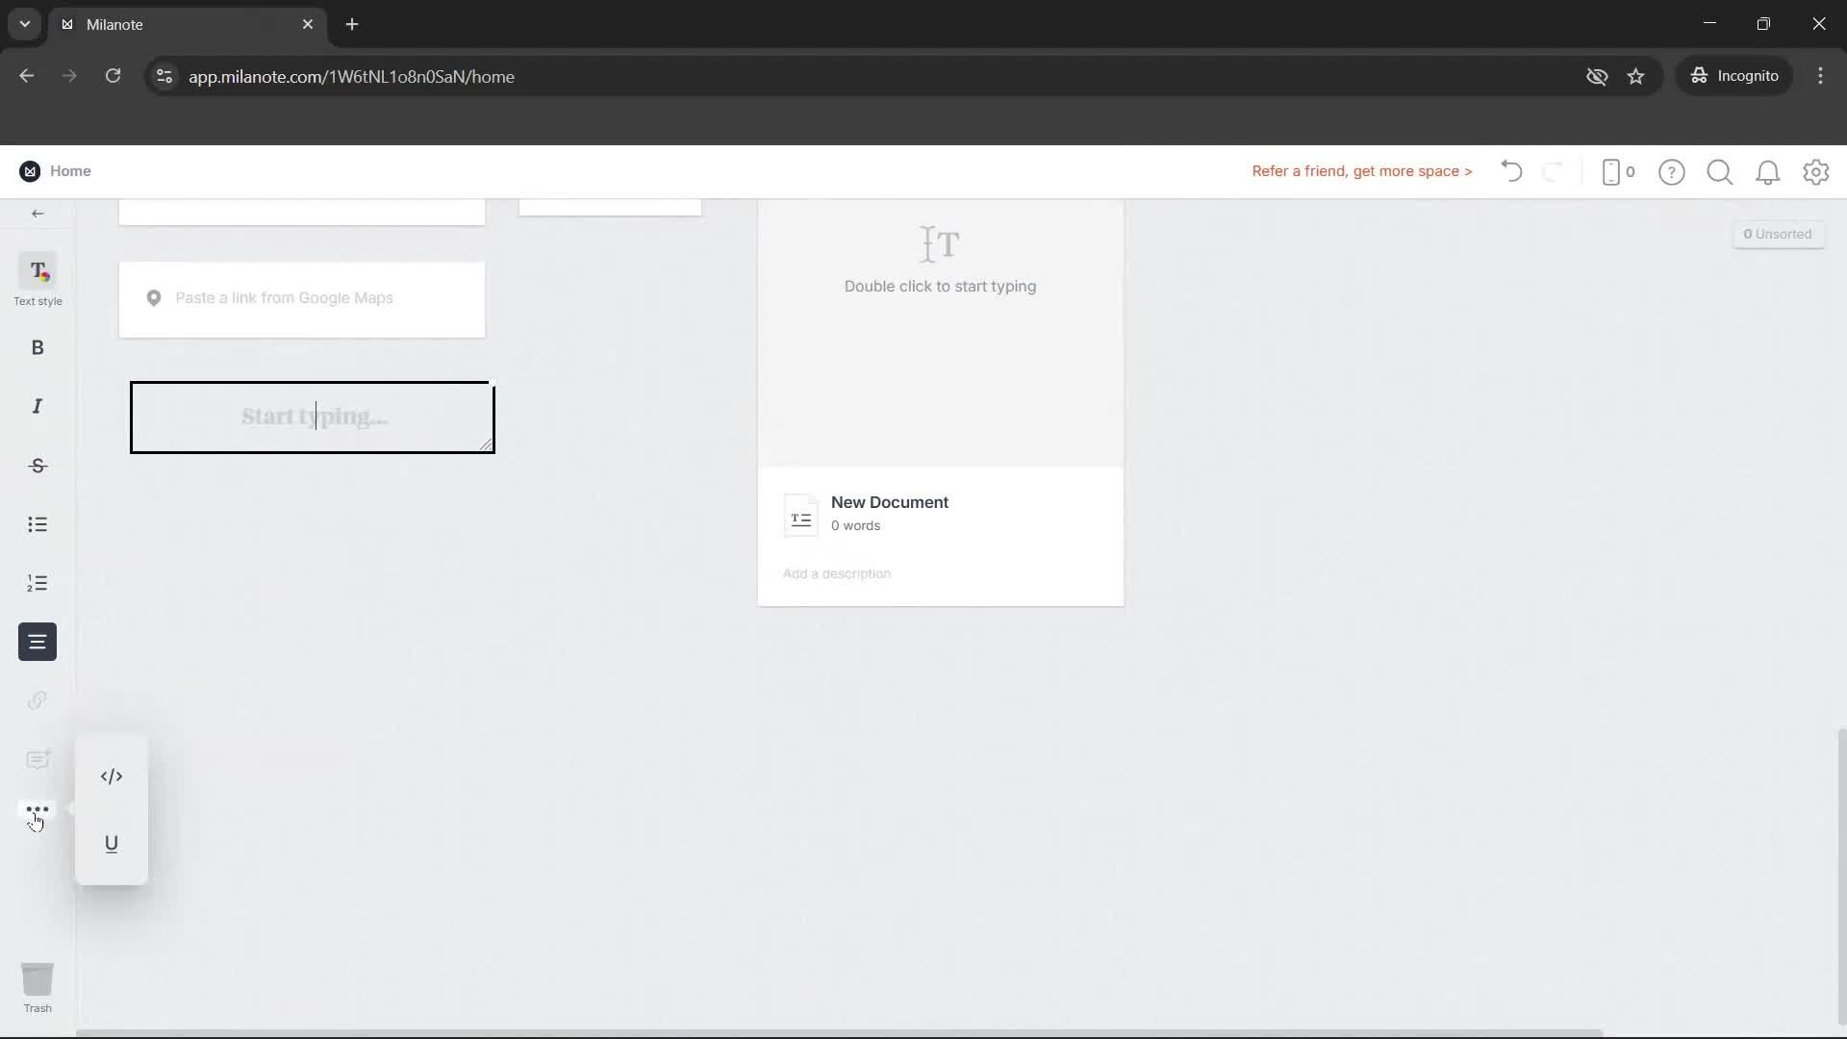Open notifications via the bell icon
This screenshot has width=1847, height=1039.
[x=1768, y=171]
